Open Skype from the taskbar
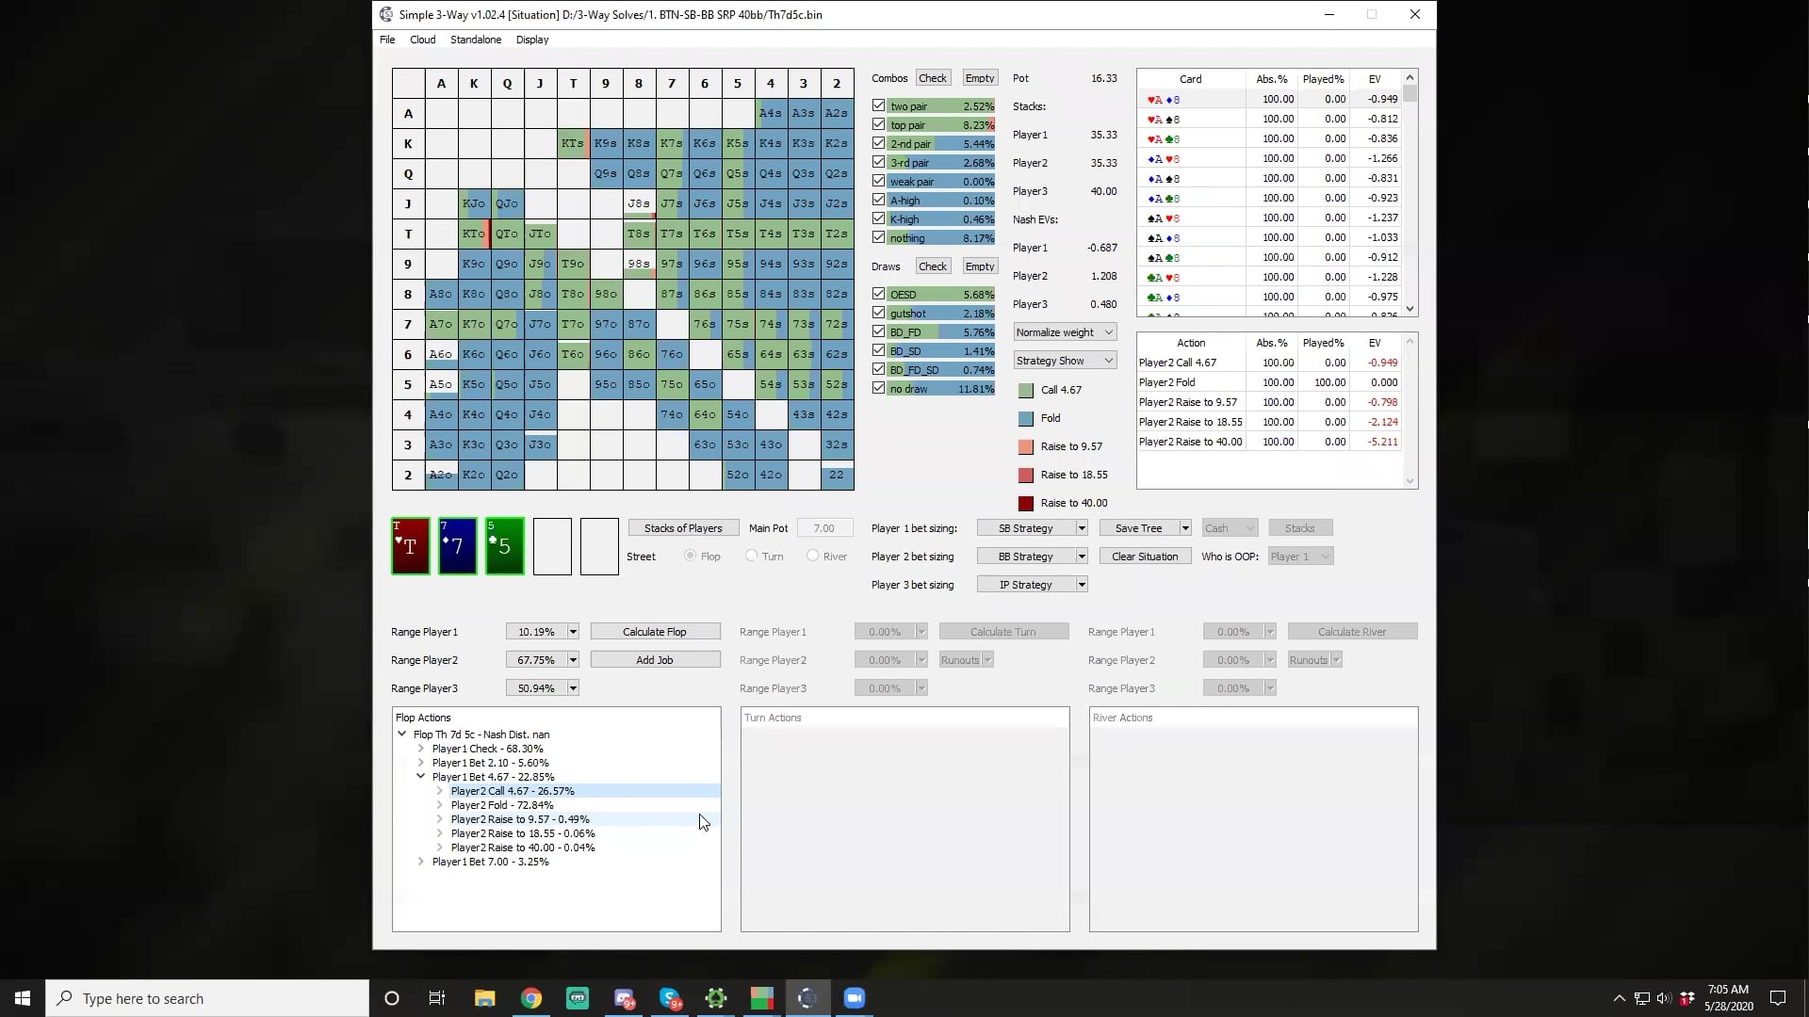The width and height of the screenshot is (1809, 1017). click(670, 998)
